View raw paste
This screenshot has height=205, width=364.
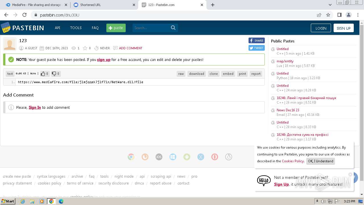pyautogui.click(x=181, y=74)
